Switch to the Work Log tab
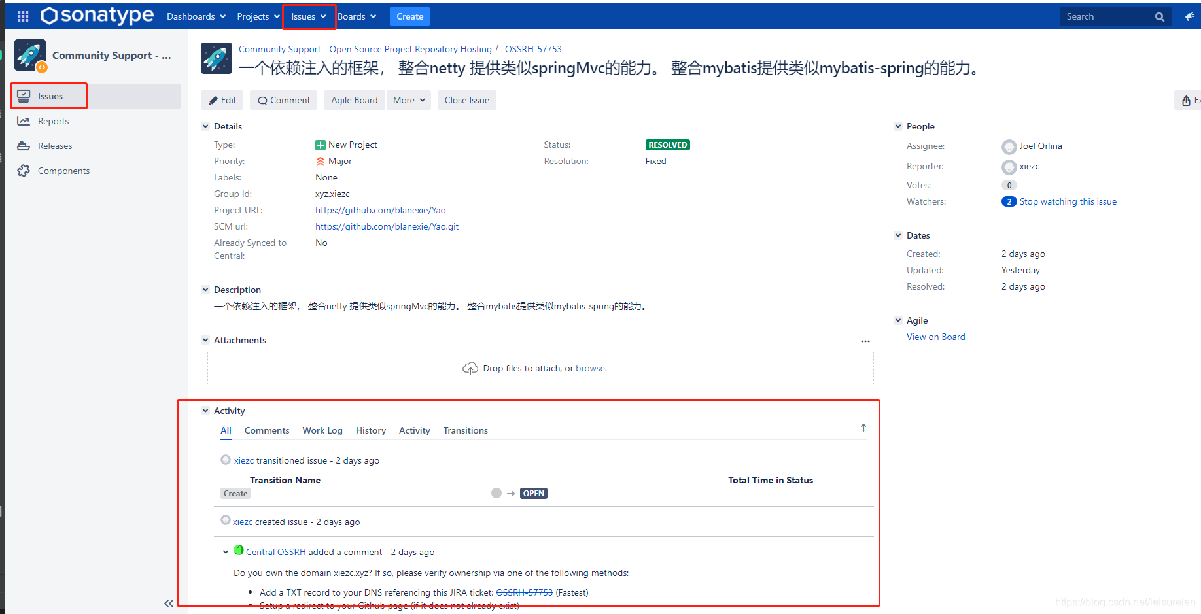This screenshot has height=614, width=1201. pos(322,430)
